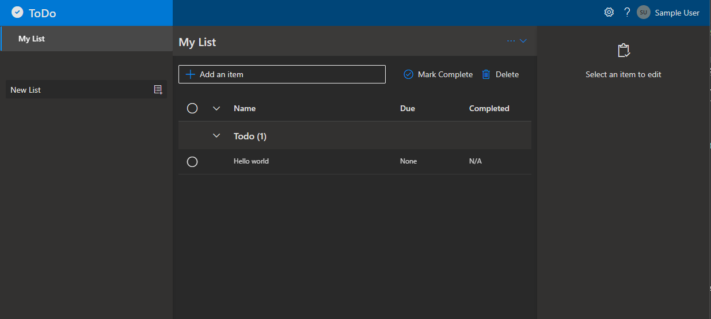This screenshot has height=319, width=711.
Task: Click the N/A completed value
Action: (476, 161)
